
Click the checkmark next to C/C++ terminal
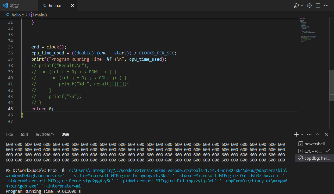tap(328, 151)
